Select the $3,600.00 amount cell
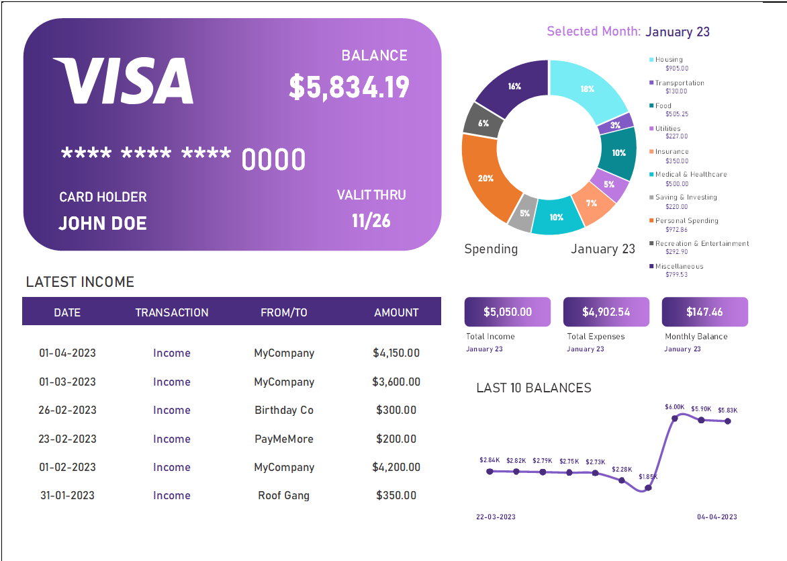 click(396, 382)
